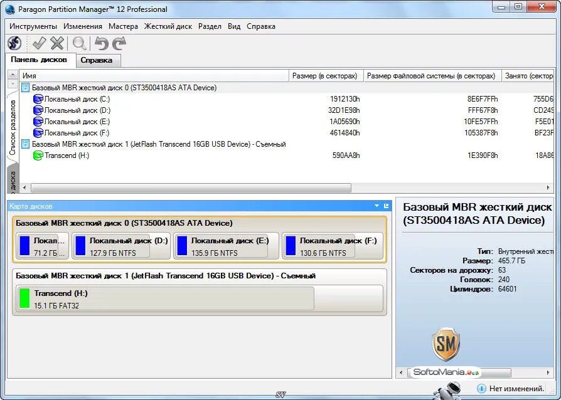The image size is (561, 400).
Task: Click the partition list horizontal scrollbar thumb
Action: (x=191, y=187)
